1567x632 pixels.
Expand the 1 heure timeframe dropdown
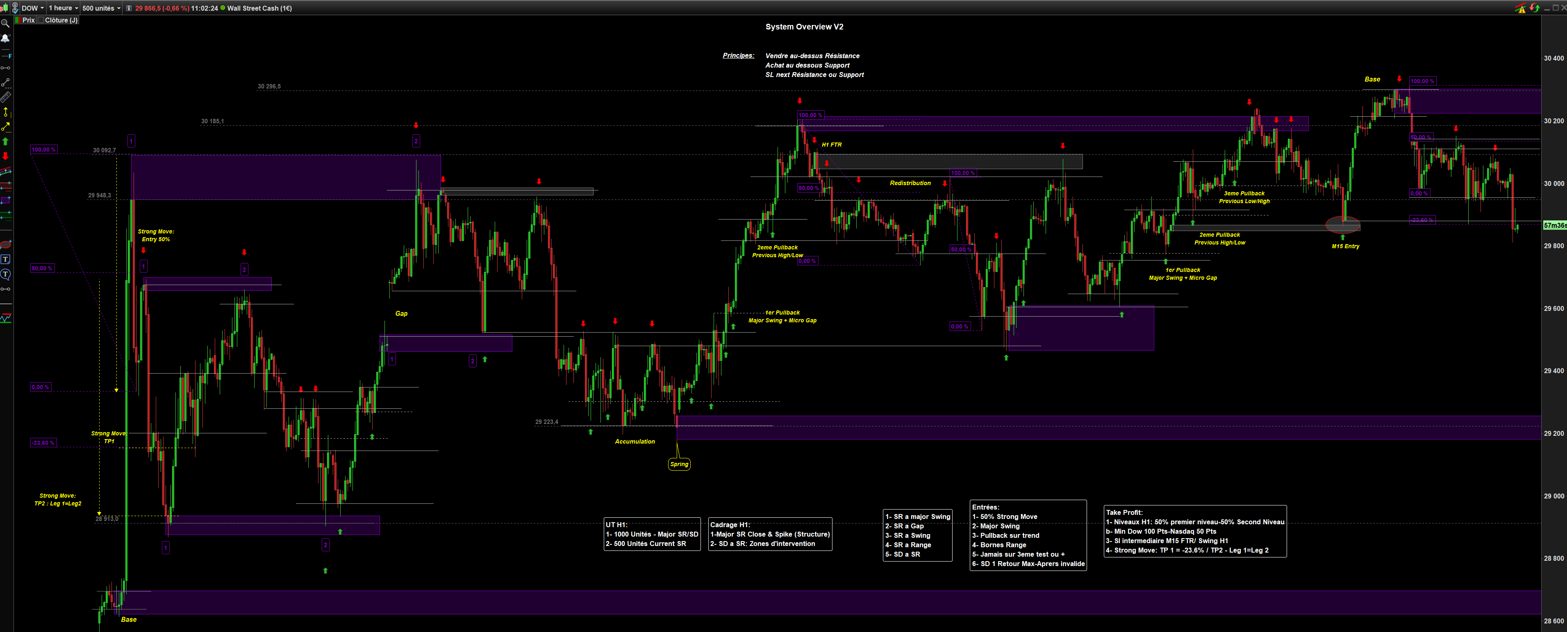point(63,8)
